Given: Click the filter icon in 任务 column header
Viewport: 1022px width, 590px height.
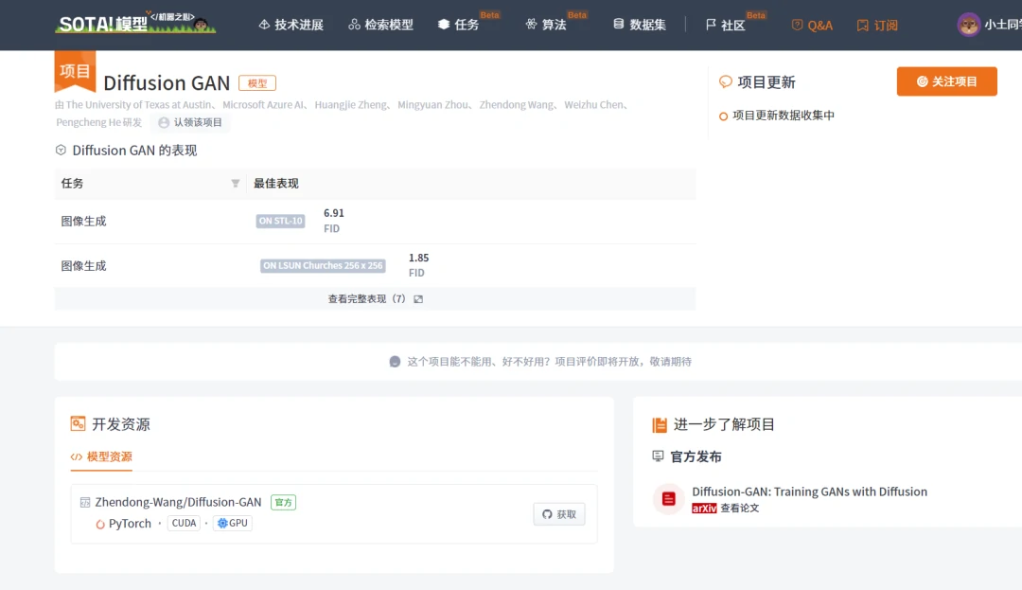Looking at the screenshot, I should pos(236,184).
